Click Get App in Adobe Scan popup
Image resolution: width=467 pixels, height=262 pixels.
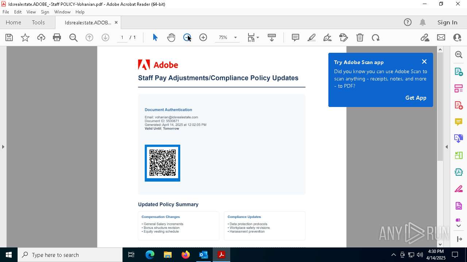(x=416, y=98)
